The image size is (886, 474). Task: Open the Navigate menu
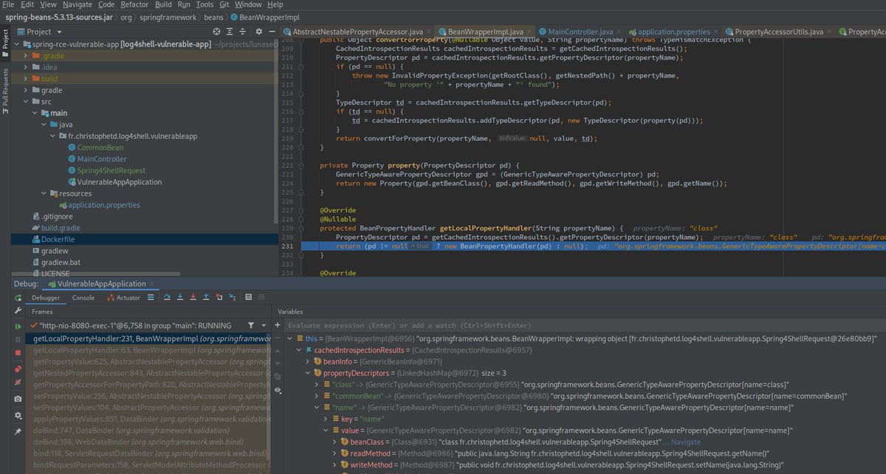[78, 4]
